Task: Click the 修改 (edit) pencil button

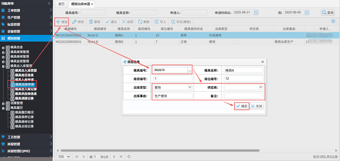Action: coord(78,22)
